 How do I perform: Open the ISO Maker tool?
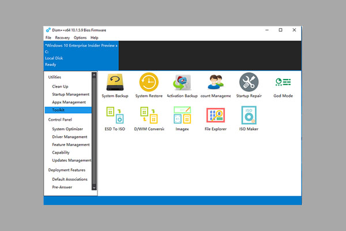(249, 116)
